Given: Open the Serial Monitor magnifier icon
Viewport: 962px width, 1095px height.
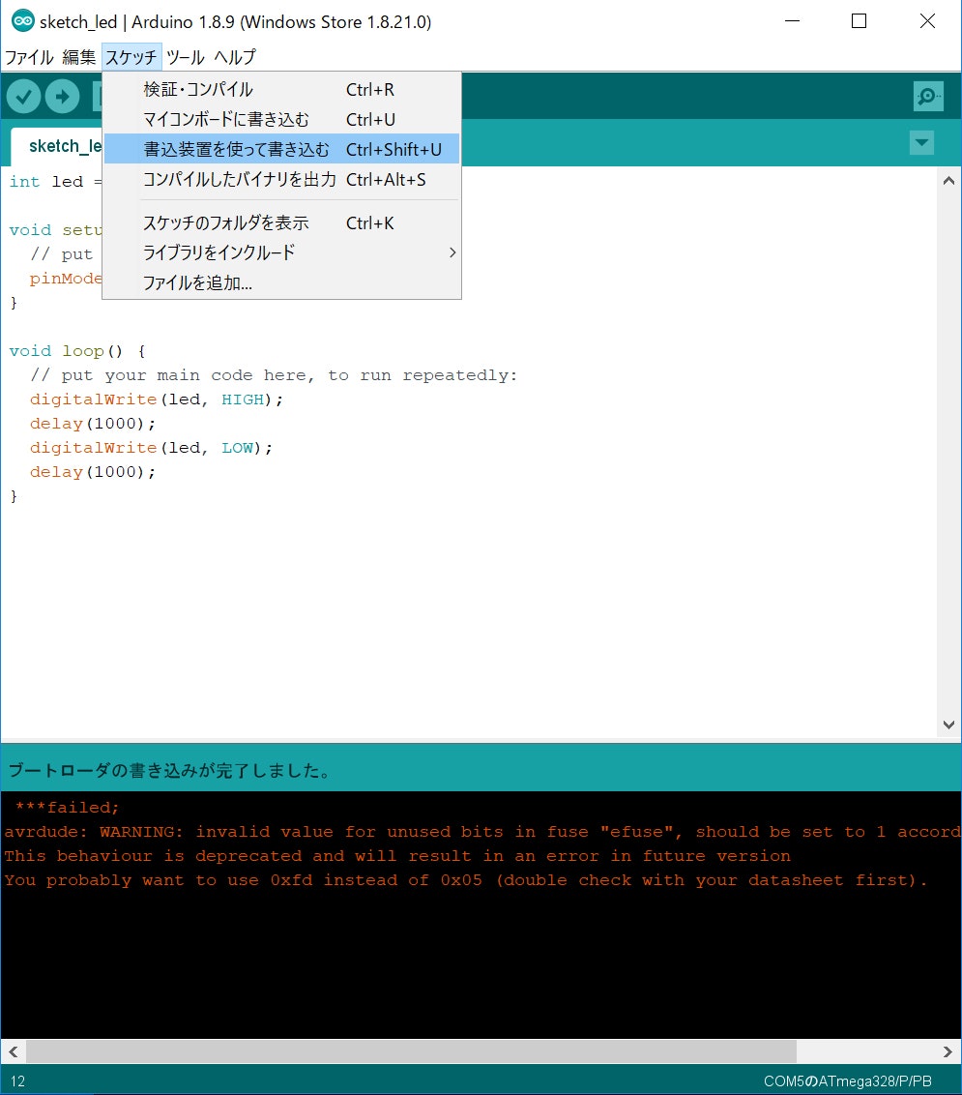Looking at the screenshot, I should [928, 97].
